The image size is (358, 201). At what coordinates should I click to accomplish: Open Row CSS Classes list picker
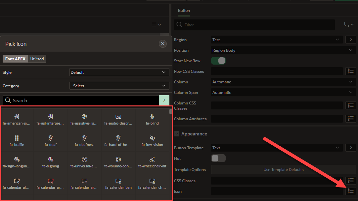(x=351, y=71)
